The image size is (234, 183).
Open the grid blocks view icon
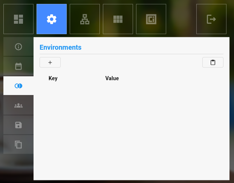[118, 19]
